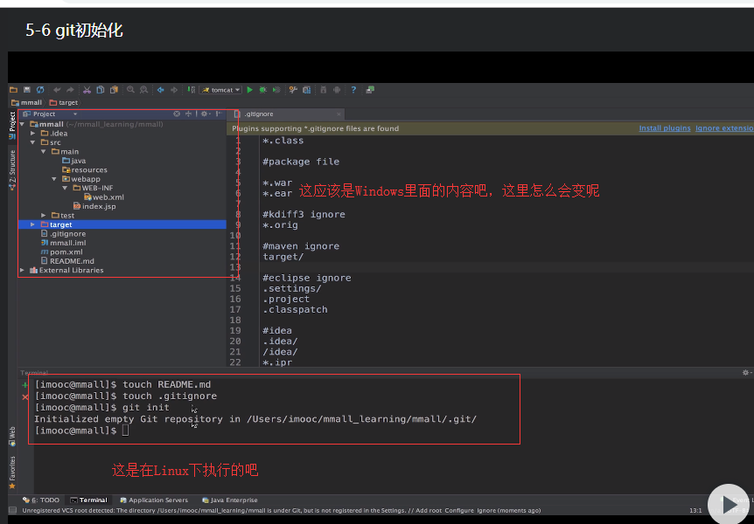Open the tomcat run configuration dropdown

point(221,90)
